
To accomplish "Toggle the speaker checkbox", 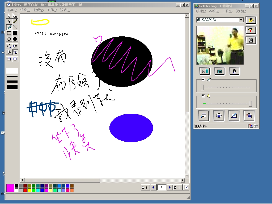I will tap(203, 96).
